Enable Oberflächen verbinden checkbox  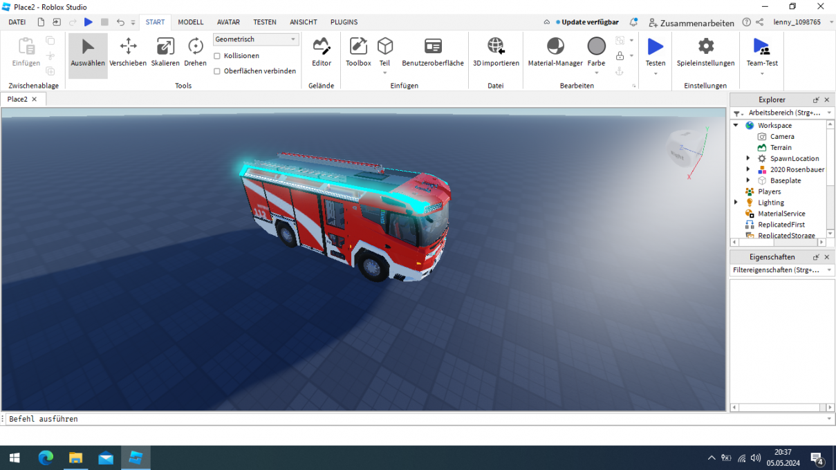point(217,71)
